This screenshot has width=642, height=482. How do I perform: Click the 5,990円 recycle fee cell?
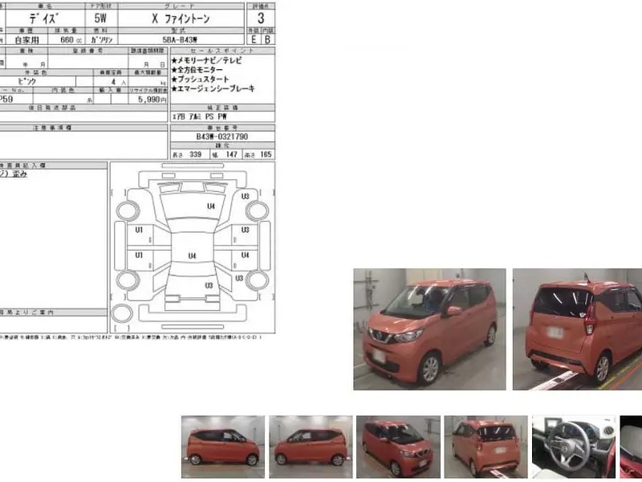(152, 100)
